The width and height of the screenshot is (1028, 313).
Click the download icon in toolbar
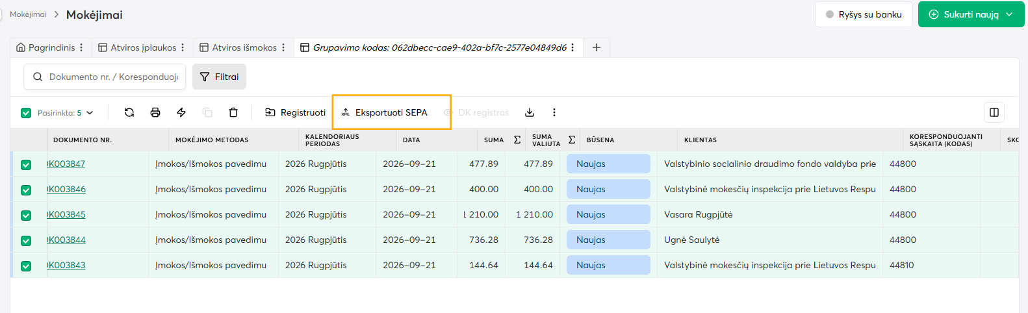pos(530,112)
